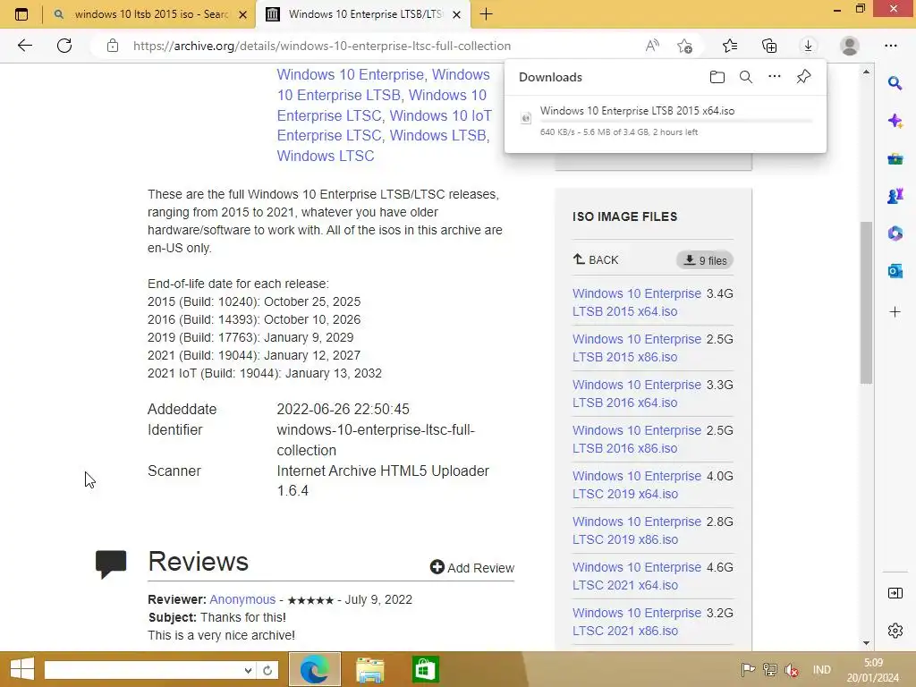Add a site to sidebar plus icon

coord(895,312)
